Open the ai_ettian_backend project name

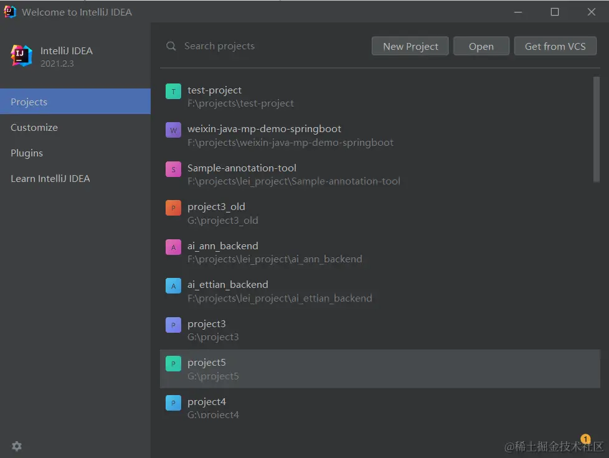click(228, 285)
